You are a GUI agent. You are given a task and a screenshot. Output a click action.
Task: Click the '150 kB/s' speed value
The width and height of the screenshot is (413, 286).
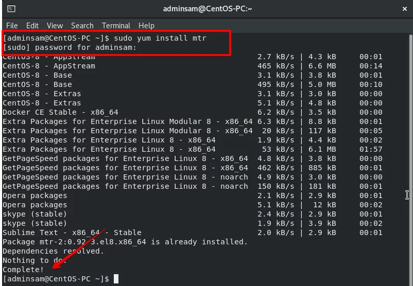coord(276,186)
